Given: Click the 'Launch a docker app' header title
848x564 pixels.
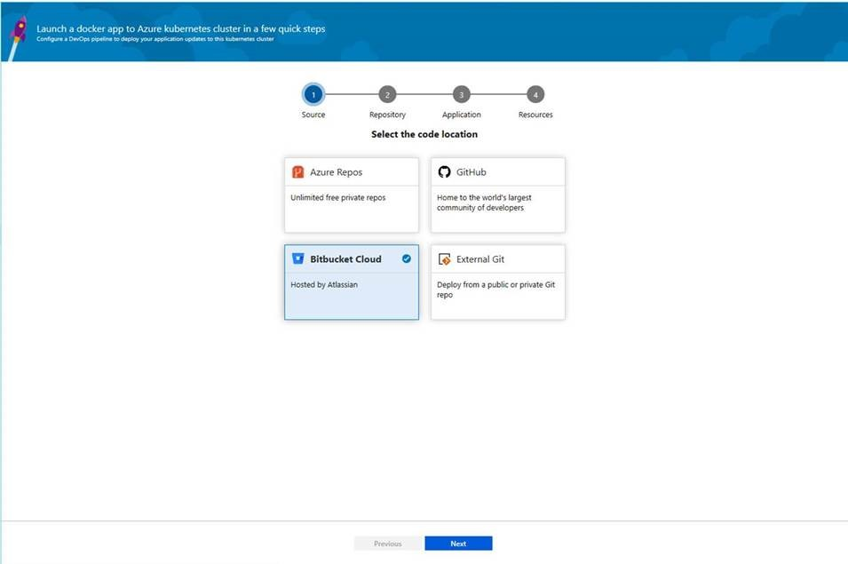Looking at the screenshot, I should [x=182, y=28].
